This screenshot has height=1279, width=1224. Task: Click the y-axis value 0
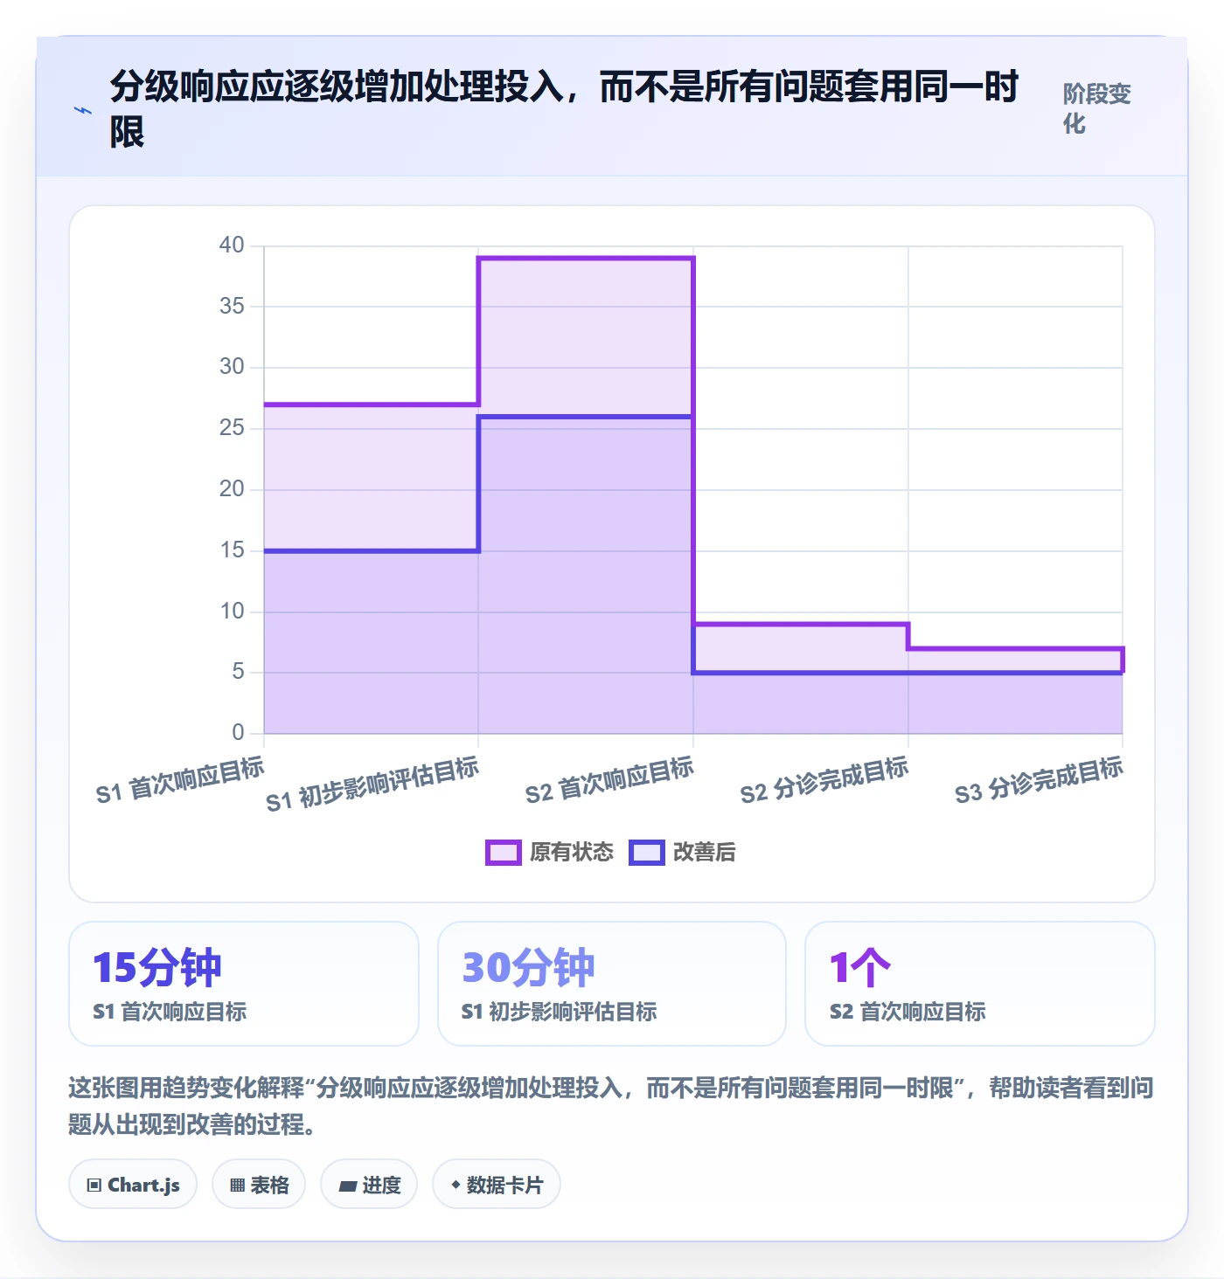(x=238, y=732)
